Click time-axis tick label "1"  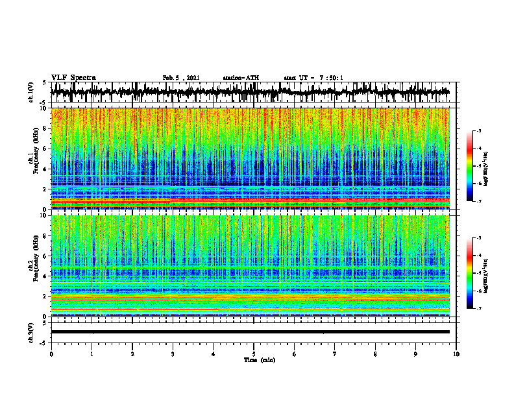[92, 354]
